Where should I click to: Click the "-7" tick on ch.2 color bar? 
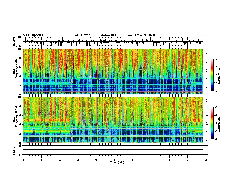[x=216, y=139]
